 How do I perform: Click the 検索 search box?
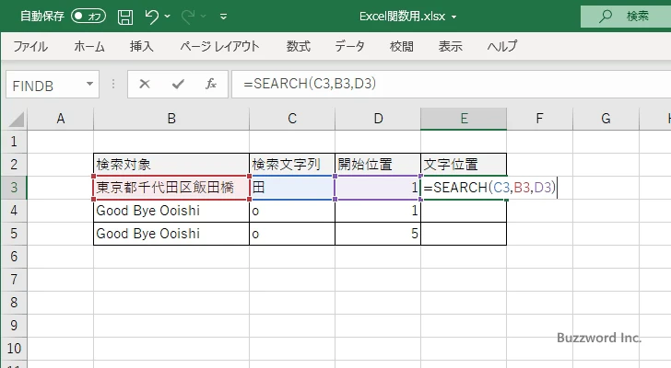point(626,17)
